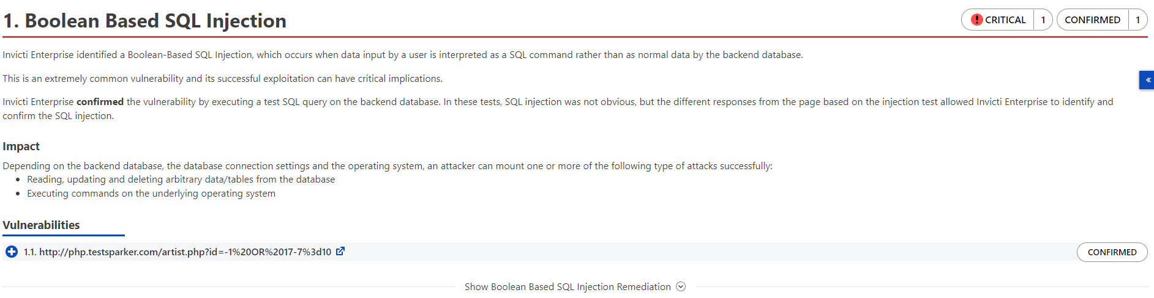The image size is (1154, 298).
Task: Click the "Reading, updating and deleting" bullet
Action: 181,179
